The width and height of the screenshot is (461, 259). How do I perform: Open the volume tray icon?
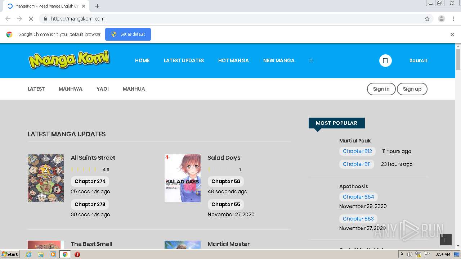pos(409,254)
